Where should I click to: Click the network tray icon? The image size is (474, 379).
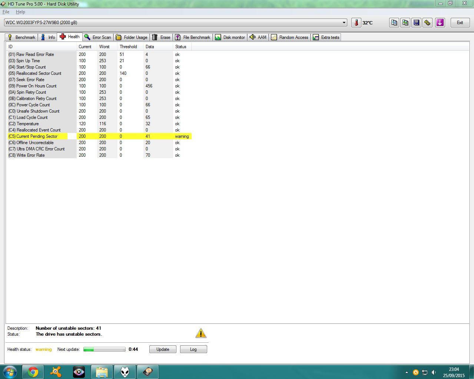(425, 372)
